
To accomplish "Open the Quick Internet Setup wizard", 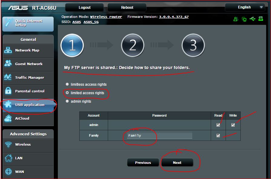I will point(28,24).
